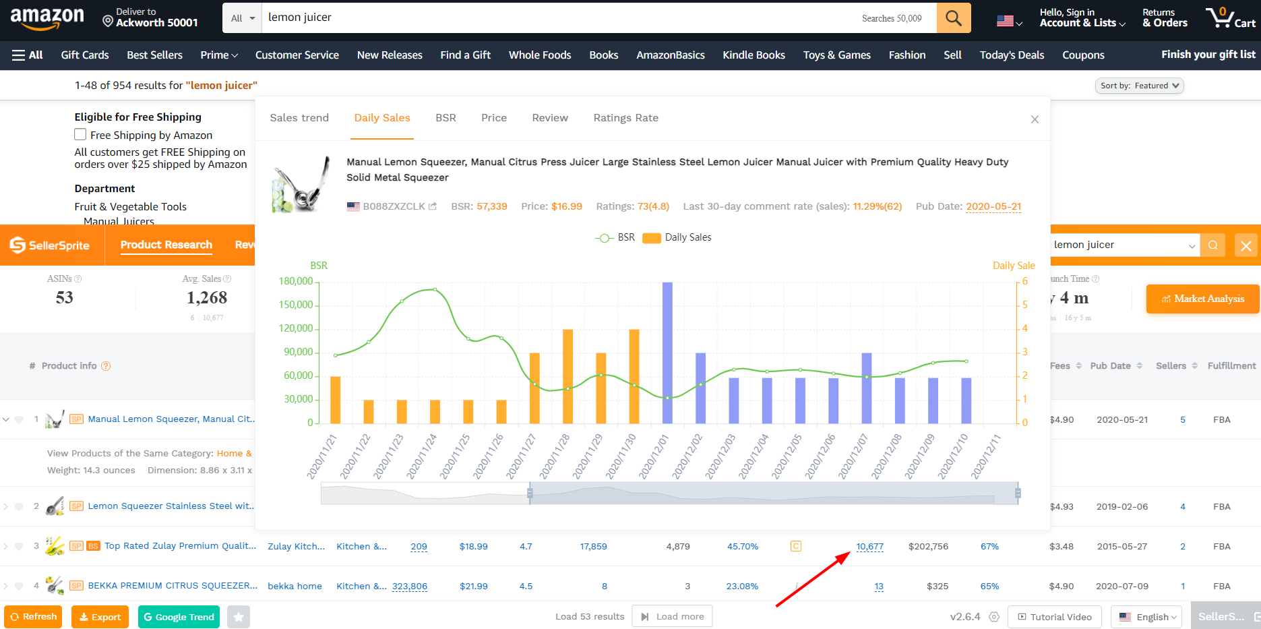Click the Refresh button
This screenshot has width=1261, height=629.
click(x=33, y=617)
